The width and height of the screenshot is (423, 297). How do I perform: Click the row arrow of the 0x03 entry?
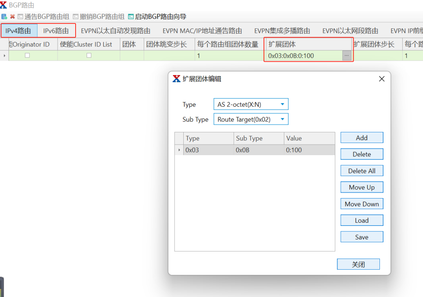pyautogui.click(x=179, y=150)
